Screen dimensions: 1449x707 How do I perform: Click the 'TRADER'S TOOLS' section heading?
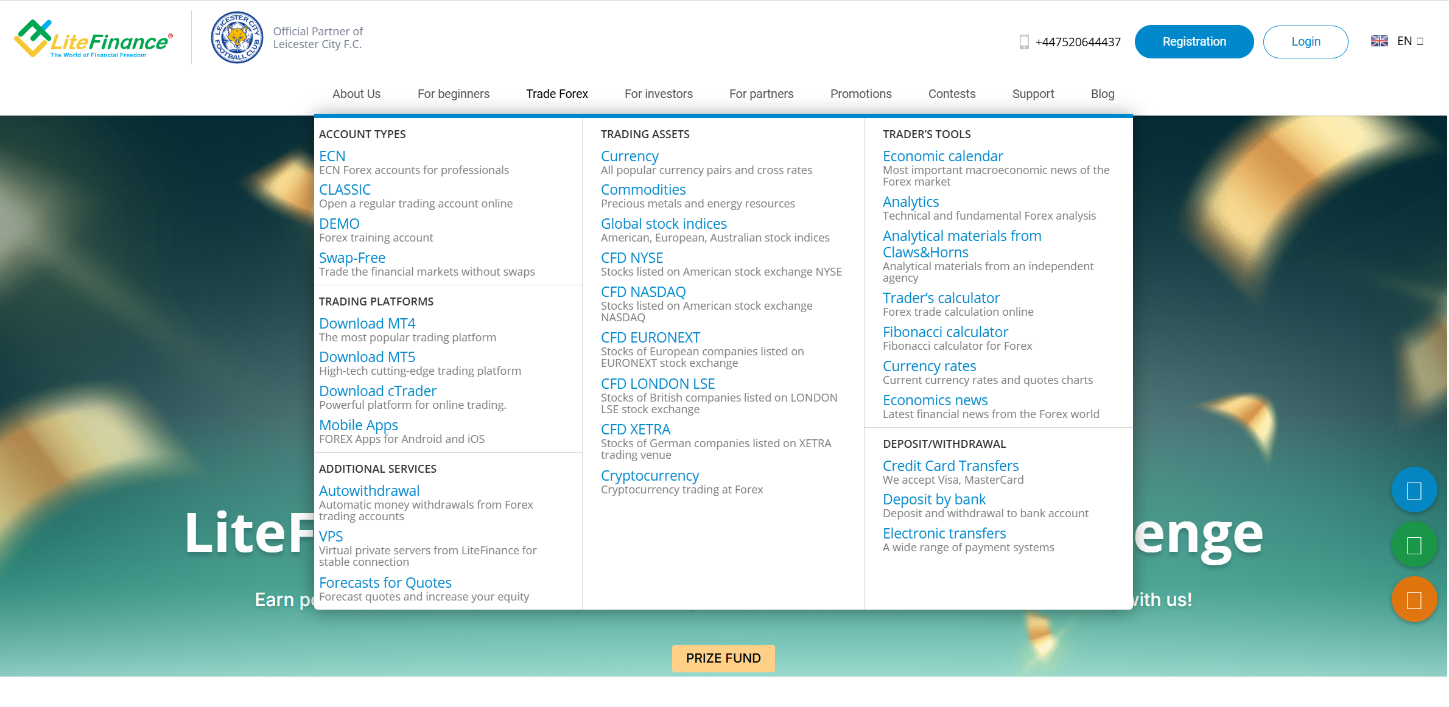[x=927, y=134]
